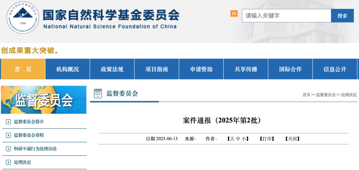Click the article title 案件通报（2025年第2批）
359x170 pixels.
point(222,121)
